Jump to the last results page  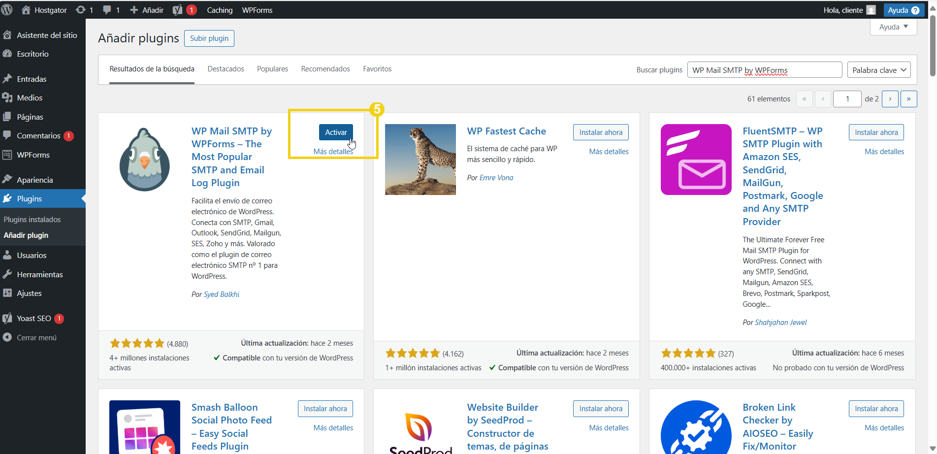(x=909, y=99)
